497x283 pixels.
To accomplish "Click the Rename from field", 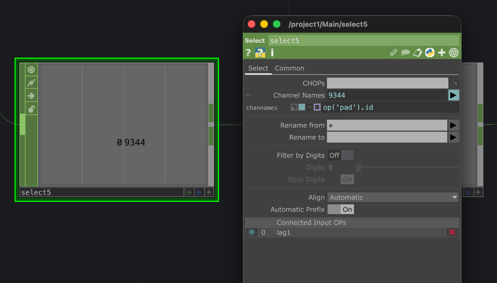I will click(x=387, y=125).
